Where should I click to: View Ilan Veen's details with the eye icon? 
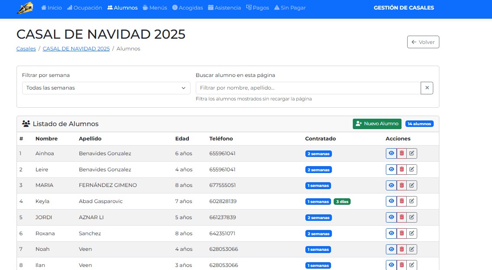(x=391, y=265)
